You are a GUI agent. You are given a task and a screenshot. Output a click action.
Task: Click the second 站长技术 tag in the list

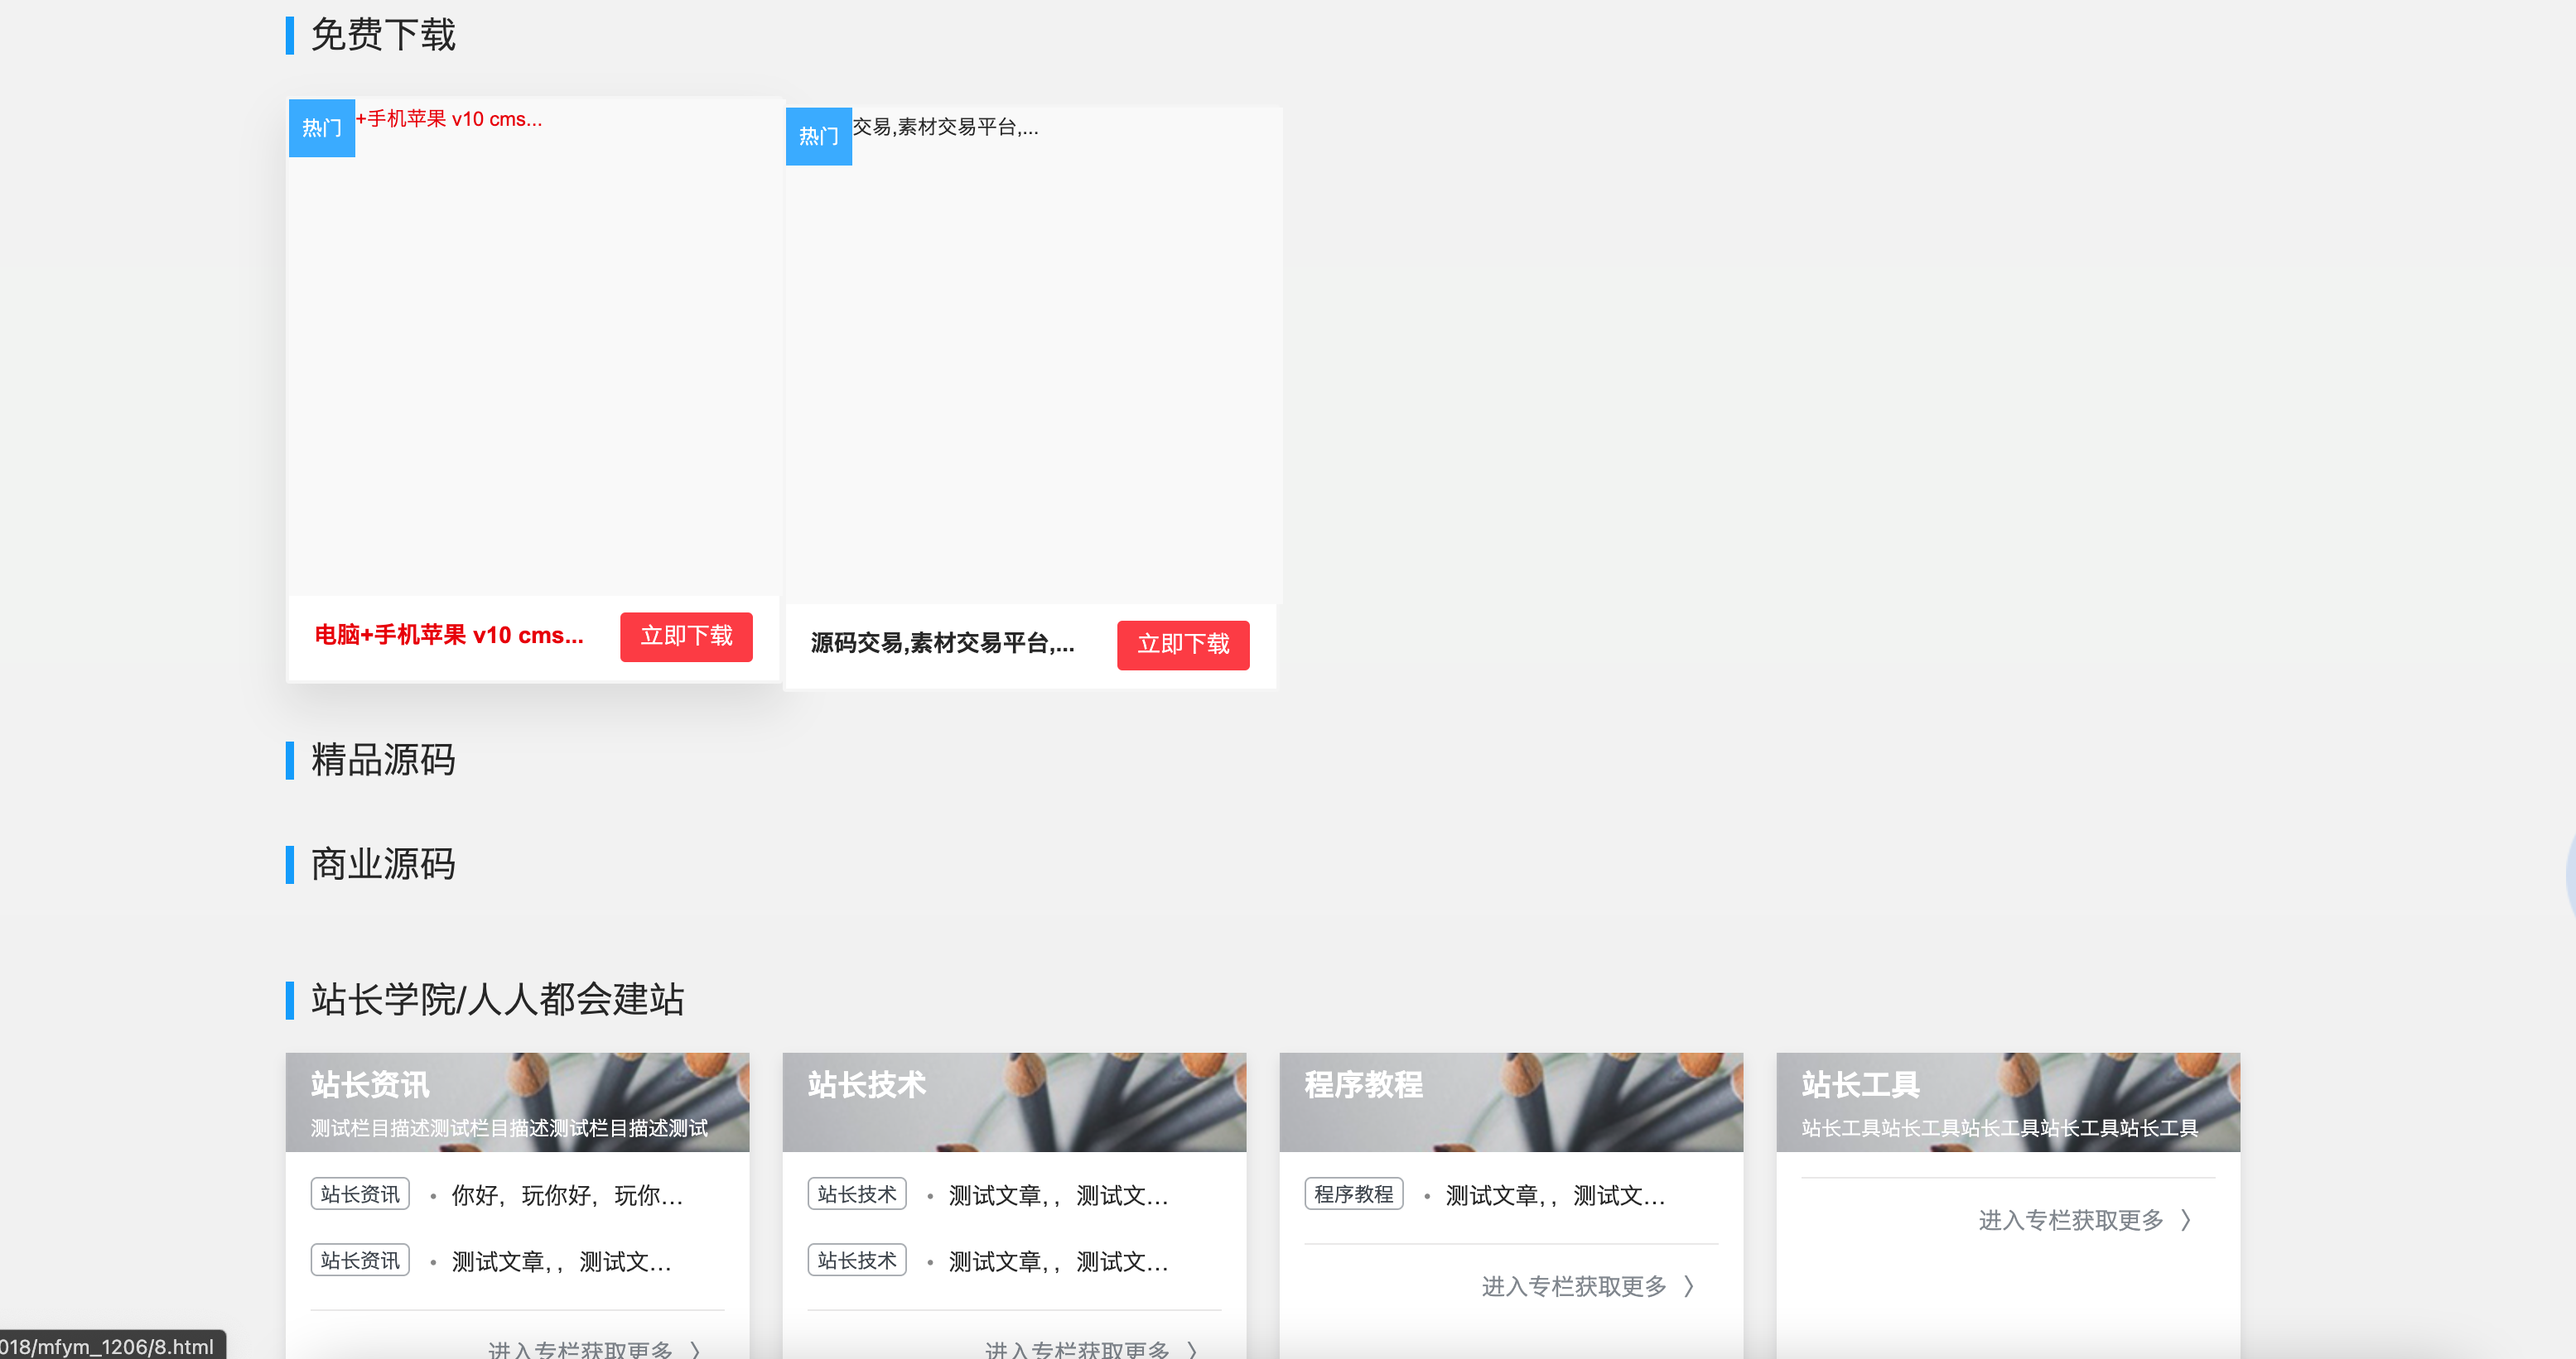coord(857,1261)
